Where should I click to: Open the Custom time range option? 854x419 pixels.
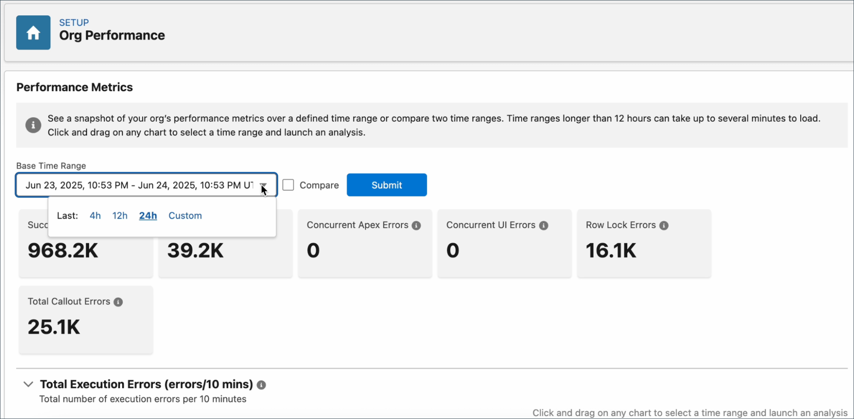pos(185,216)
